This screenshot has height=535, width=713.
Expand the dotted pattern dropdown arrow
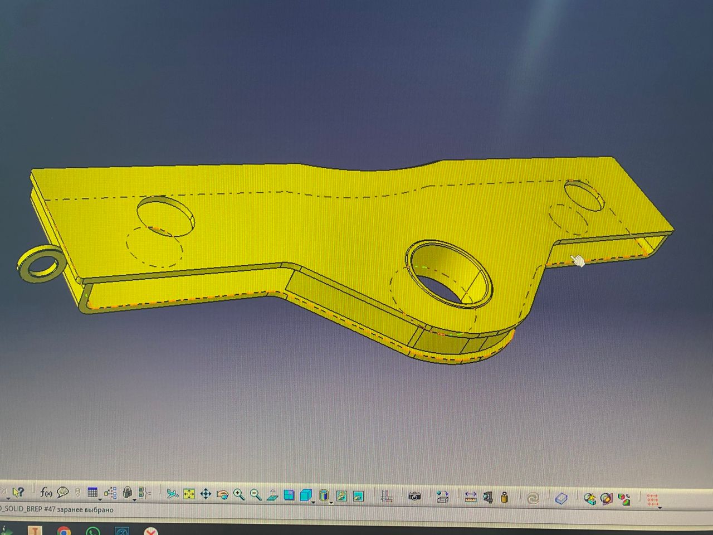click(x=660, y=507)
